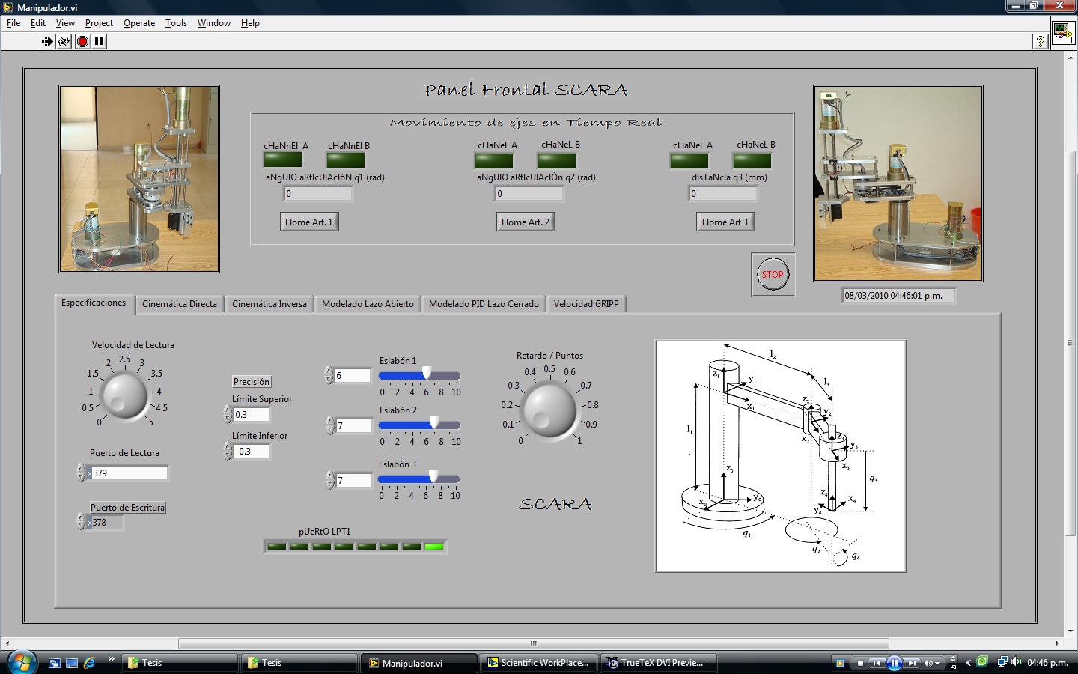
Task: Click the Home Art 3 button
Action: 724,222
